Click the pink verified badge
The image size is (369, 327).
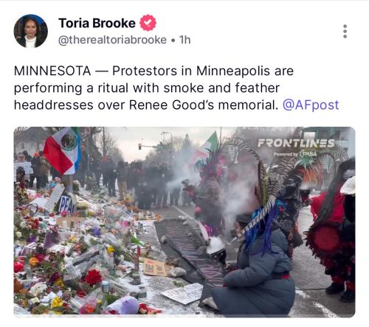[148, 23]
